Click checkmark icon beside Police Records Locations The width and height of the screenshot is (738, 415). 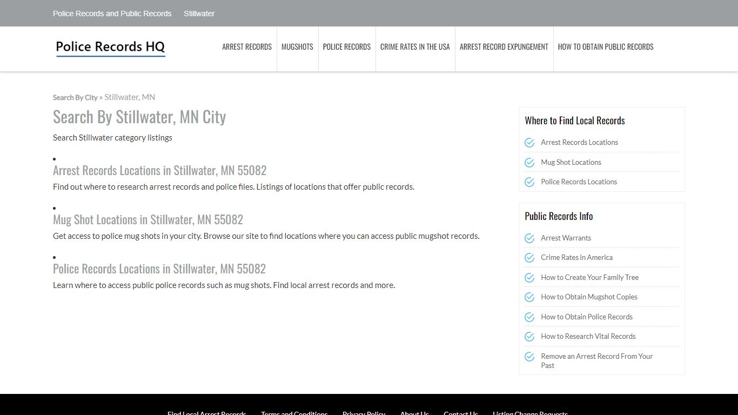point(529,182)
